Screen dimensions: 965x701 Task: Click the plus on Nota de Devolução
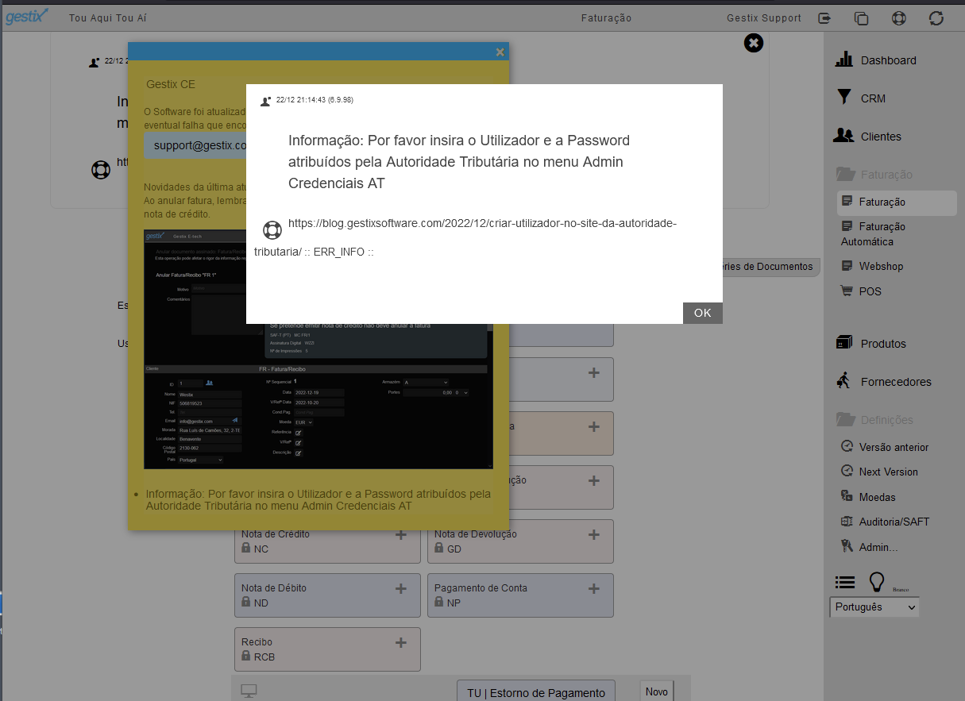coord(594,535)
